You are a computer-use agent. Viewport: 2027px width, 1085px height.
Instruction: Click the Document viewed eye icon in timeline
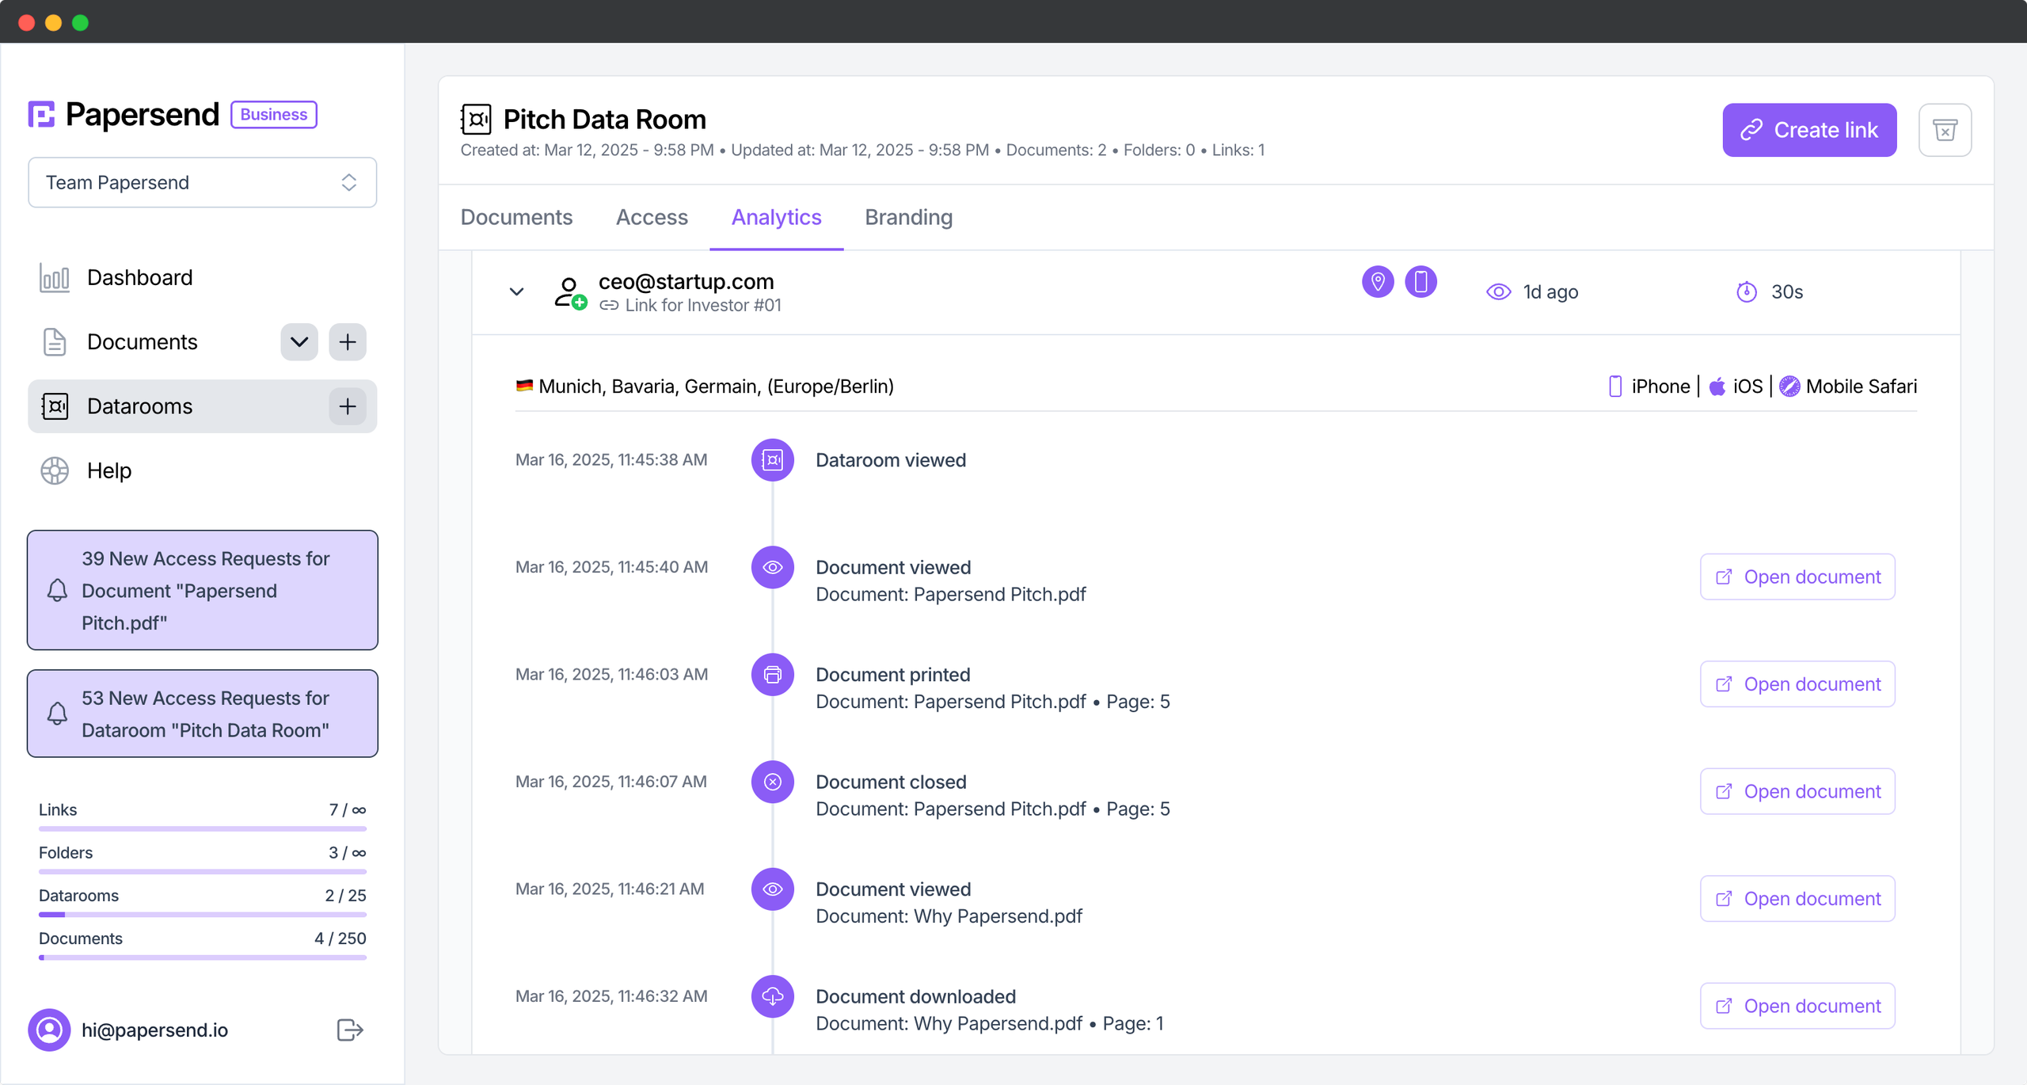click(772, 567)
